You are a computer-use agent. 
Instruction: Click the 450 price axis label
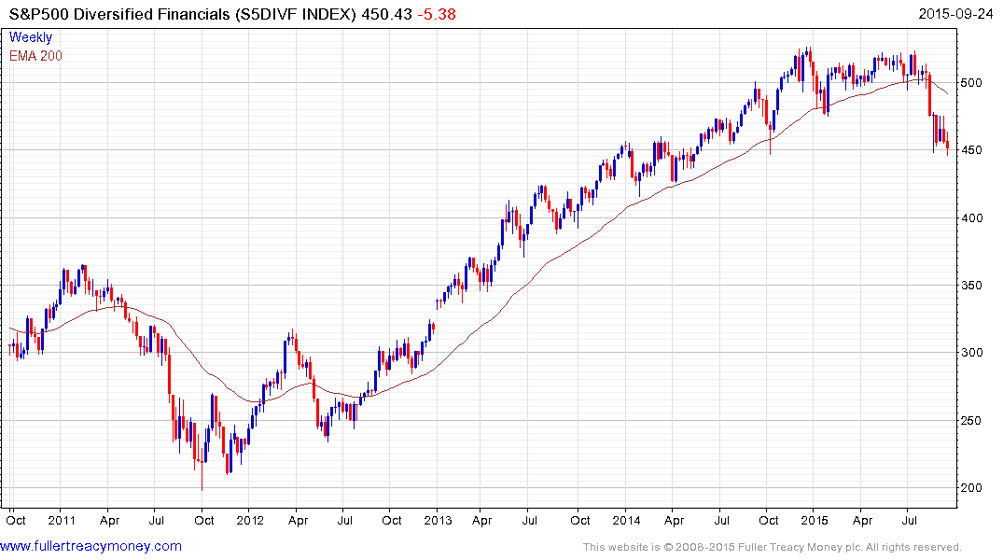971,149
